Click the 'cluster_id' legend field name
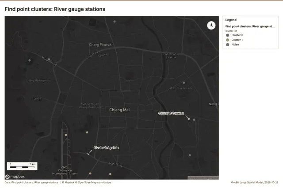The height and width of the screenshot is (188, 283). (x=231, y=31)
